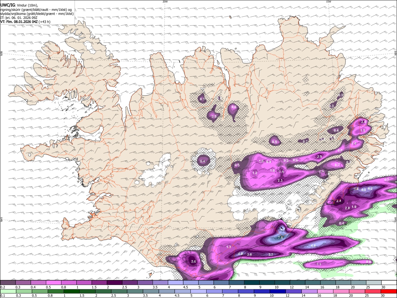Click the '0.2' label in the top legend row
The width and height of the screenshot is (397, 298).
(x=3, y=287)
